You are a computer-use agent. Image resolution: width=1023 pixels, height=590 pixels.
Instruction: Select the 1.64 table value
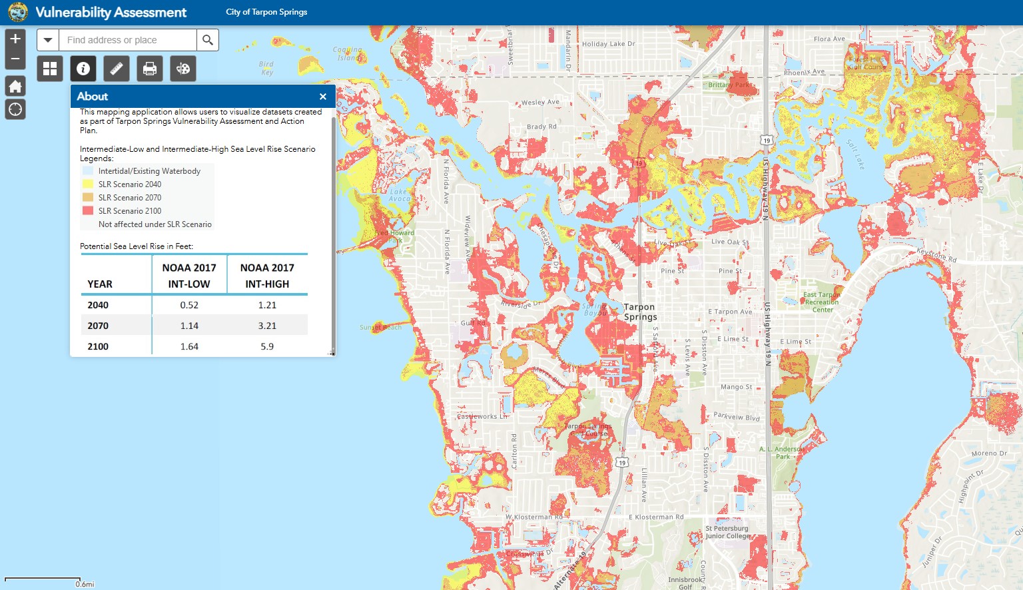pos(189,346)
